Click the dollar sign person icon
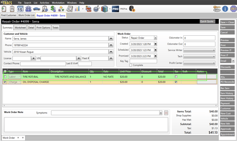Screen dimensions: 237x141 pos(53,9)
